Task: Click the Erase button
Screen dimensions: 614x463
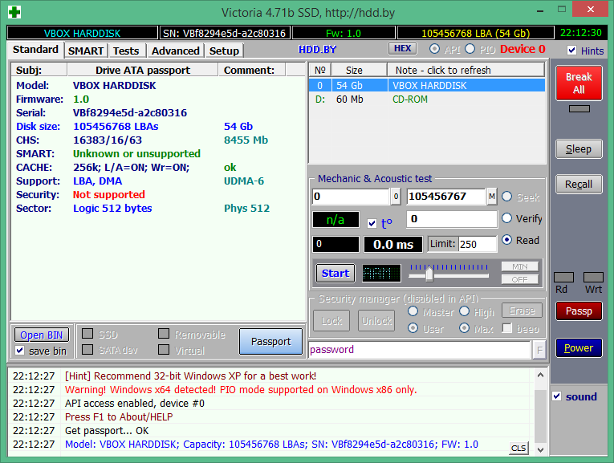Action: point(522,311)
